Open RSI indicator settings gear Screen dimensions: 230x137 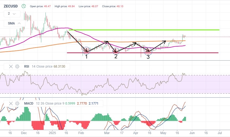tap(17, 67)
